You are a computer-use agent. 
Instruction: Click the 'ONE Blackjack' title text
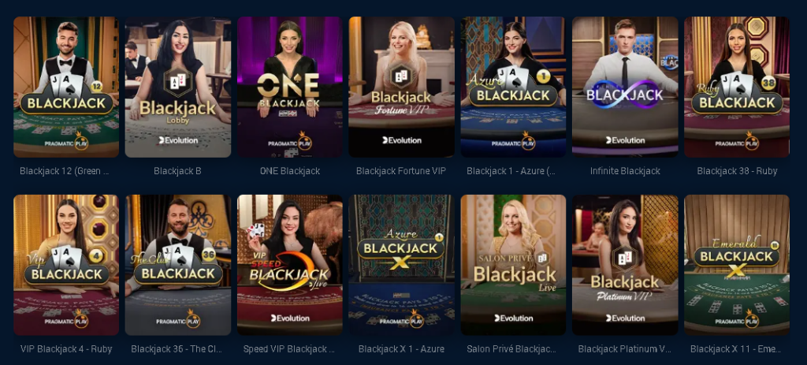pyautogui.click(x=290, y=171)
